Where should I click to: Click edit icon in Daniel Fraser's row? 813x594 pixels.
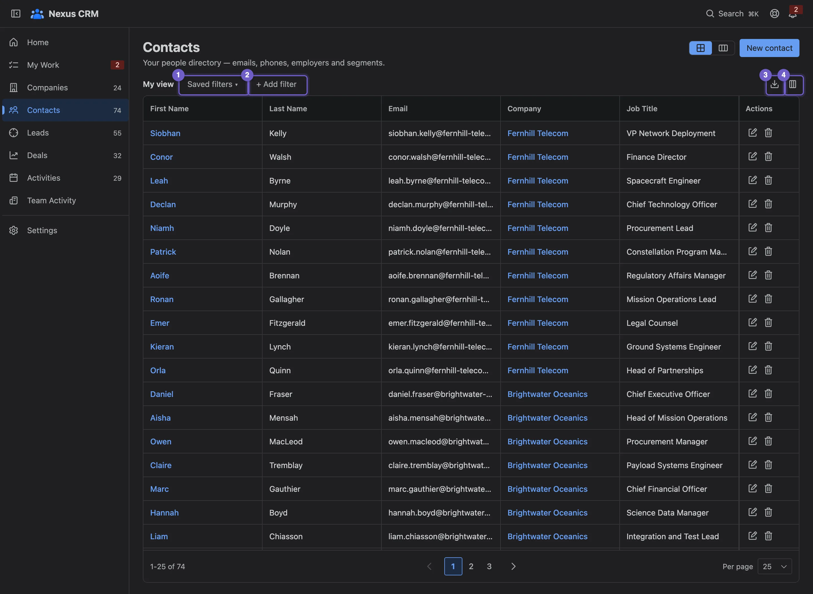(x=752, y=394)
